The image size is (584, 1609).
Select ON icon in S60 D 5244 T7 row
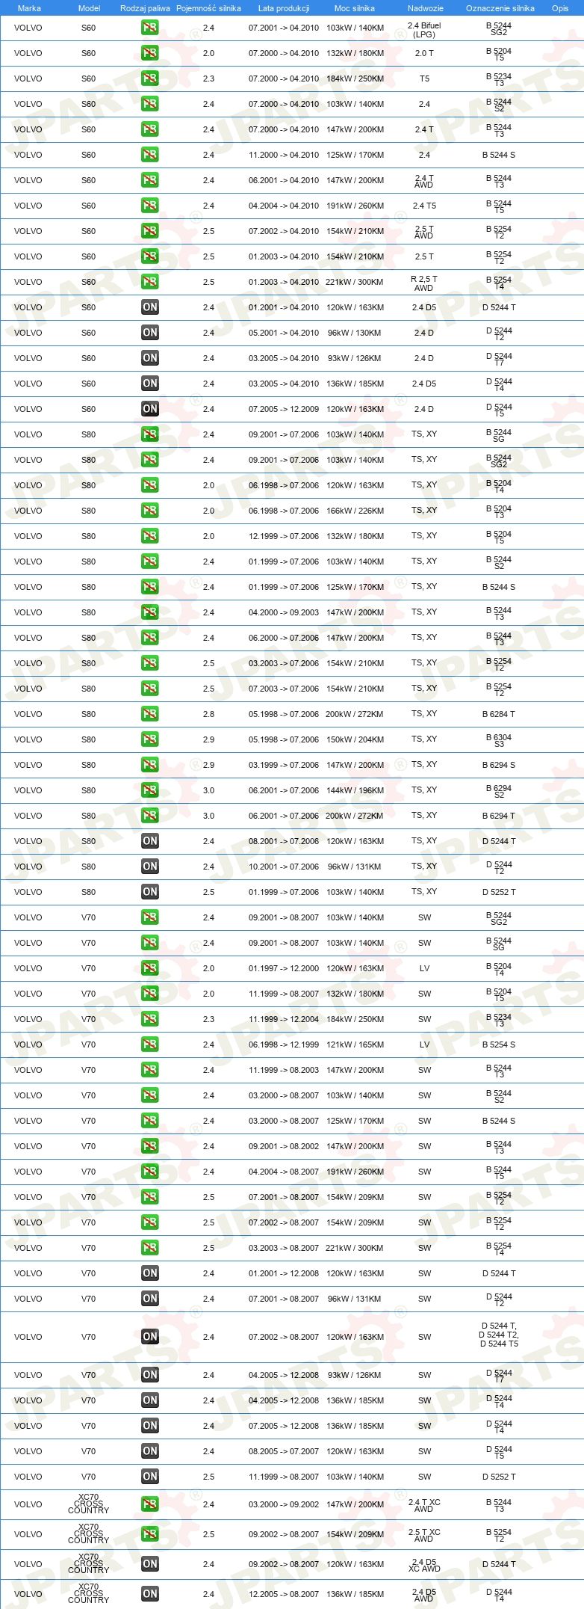tap(150, 358)
